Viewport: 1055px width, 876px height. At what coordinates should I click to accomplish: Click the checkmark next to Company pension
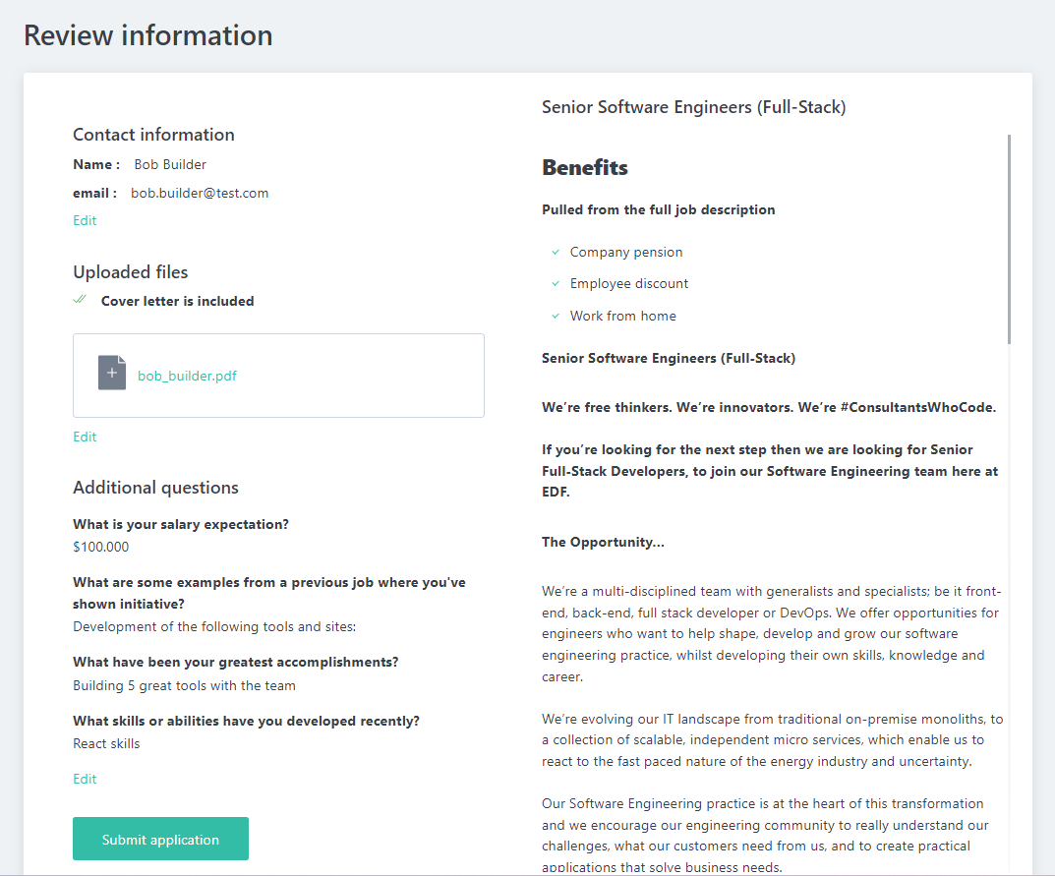point(556,253)
